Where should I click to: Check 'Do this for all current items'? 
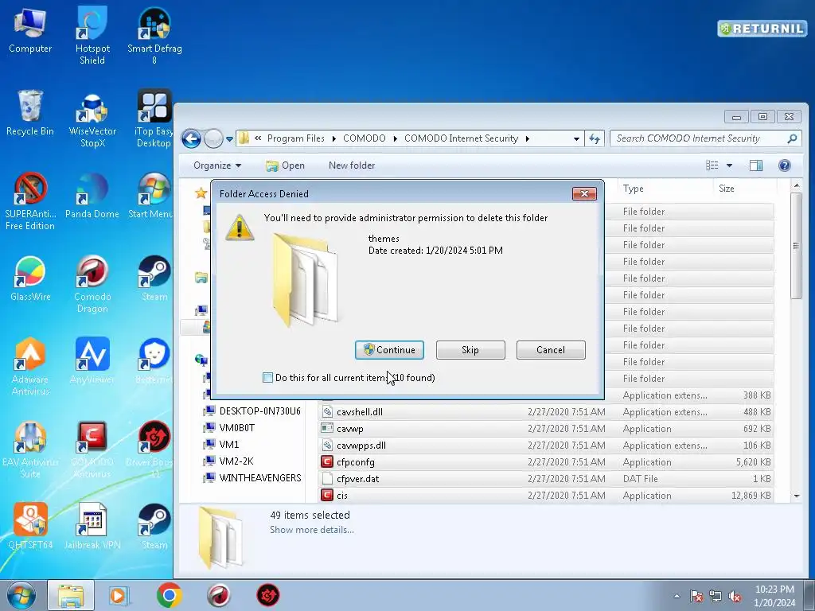267,378
